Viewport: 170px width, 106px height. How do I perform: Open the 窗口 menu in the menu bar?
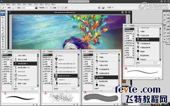47,5
